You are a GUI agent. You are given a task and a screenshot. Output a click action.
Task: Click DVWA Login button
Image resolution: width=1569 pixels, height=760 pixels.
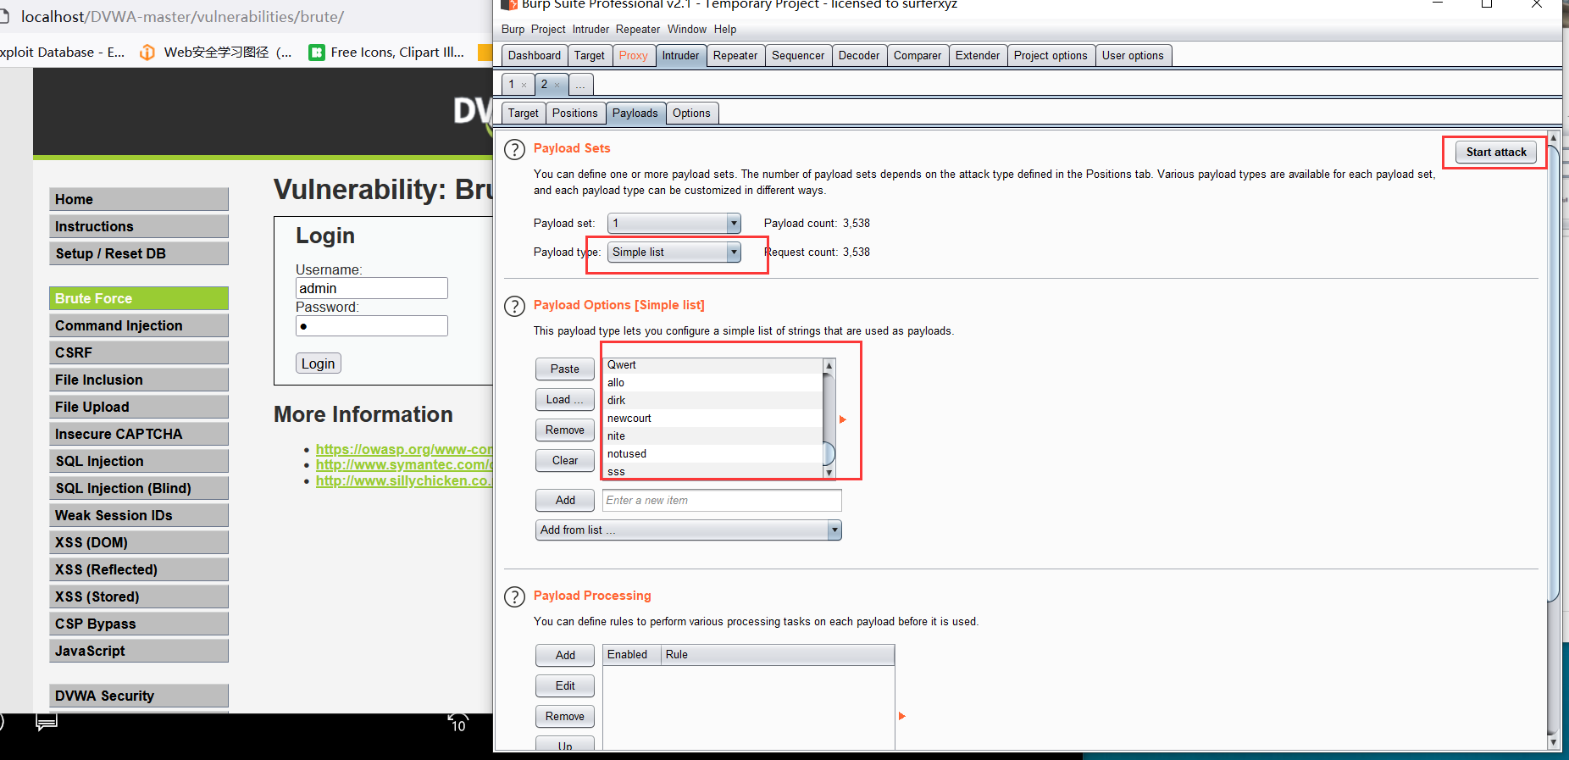tap(319, 363)
